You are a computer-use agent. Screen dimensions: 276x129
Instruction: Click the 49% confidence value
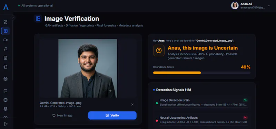[x=246, y=67]
